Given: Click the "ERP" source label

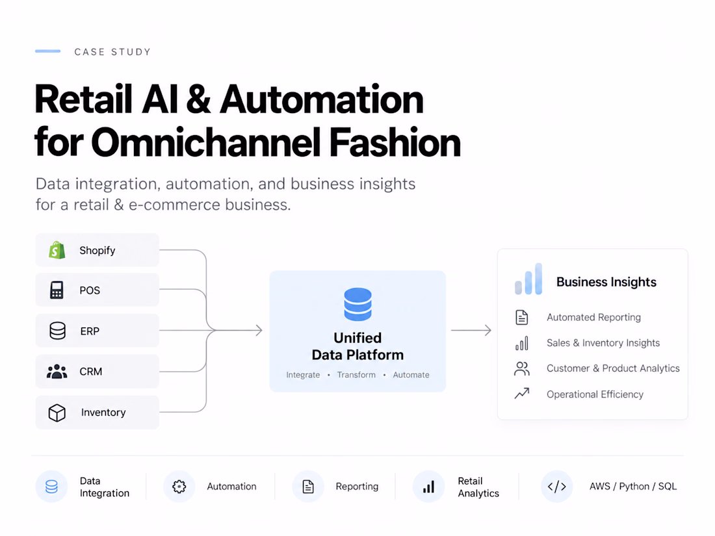Looking at the screenshot, I should click(90, 331).
